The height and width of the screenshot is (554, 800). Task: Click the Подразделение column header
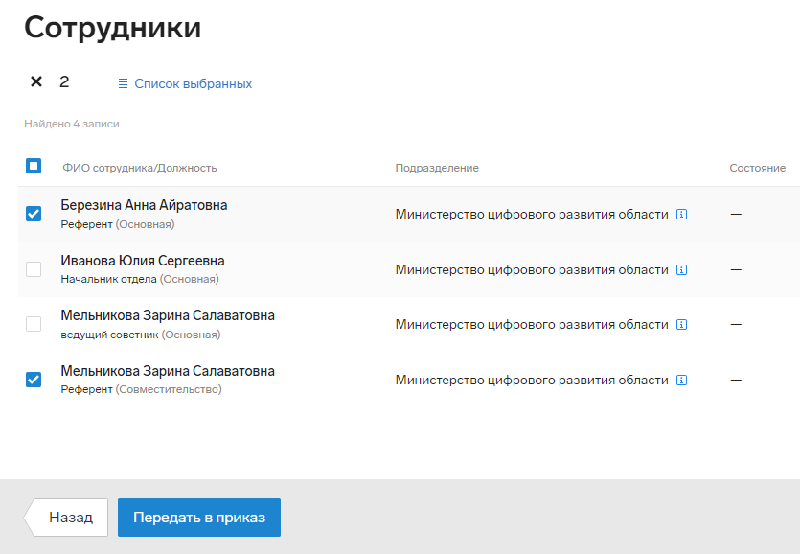coord(437,168)
